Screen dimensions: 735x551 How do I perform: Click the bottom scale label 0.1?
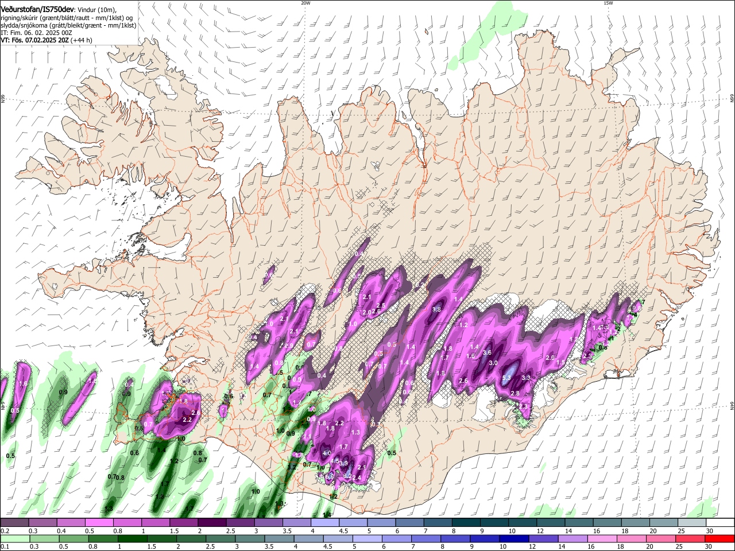(x=5, y=546)
